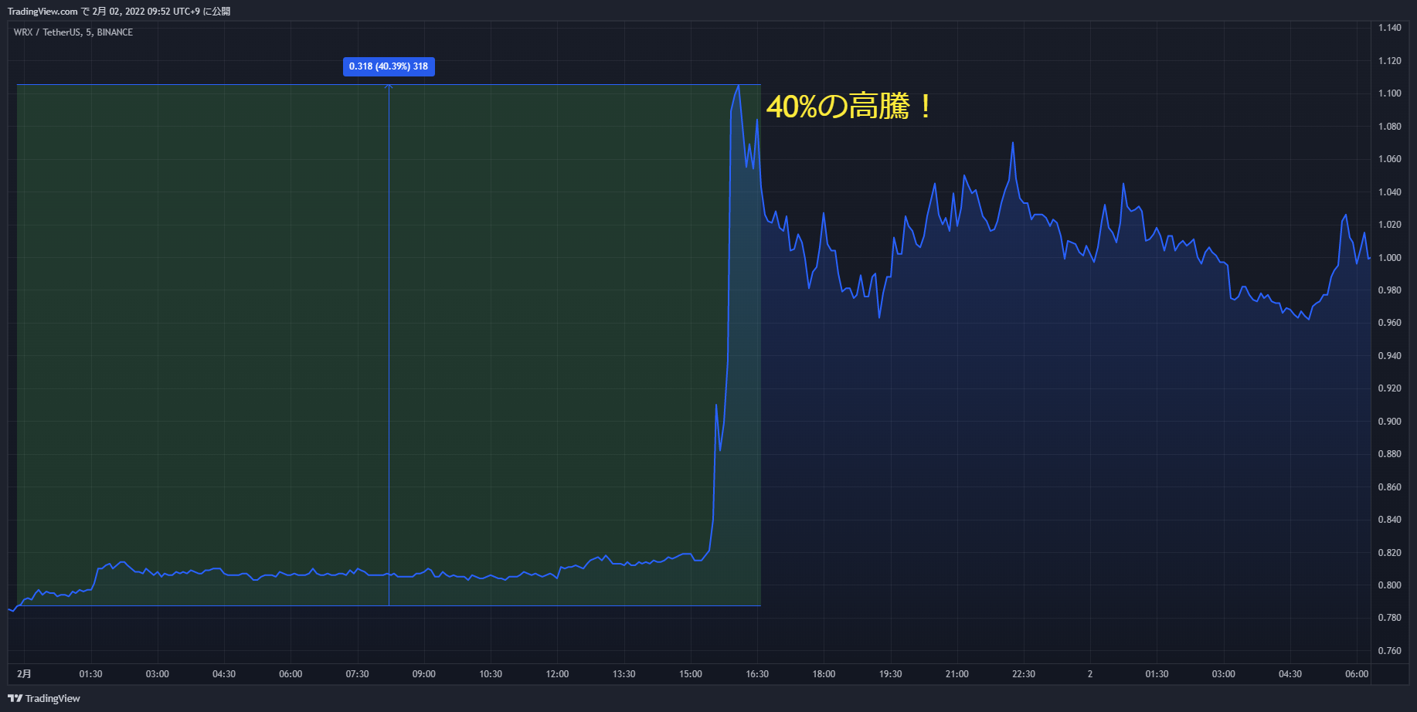This screenshot has width=1417, height=712.
Task: Click the 06:00 time label next to 07:30
Action: tap(291, 674)
